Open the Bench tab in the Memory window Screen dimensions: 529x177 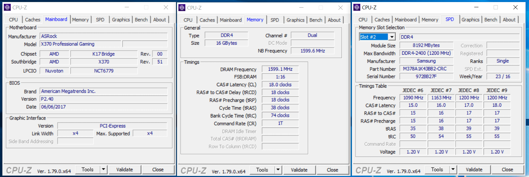tap(316, 20)
